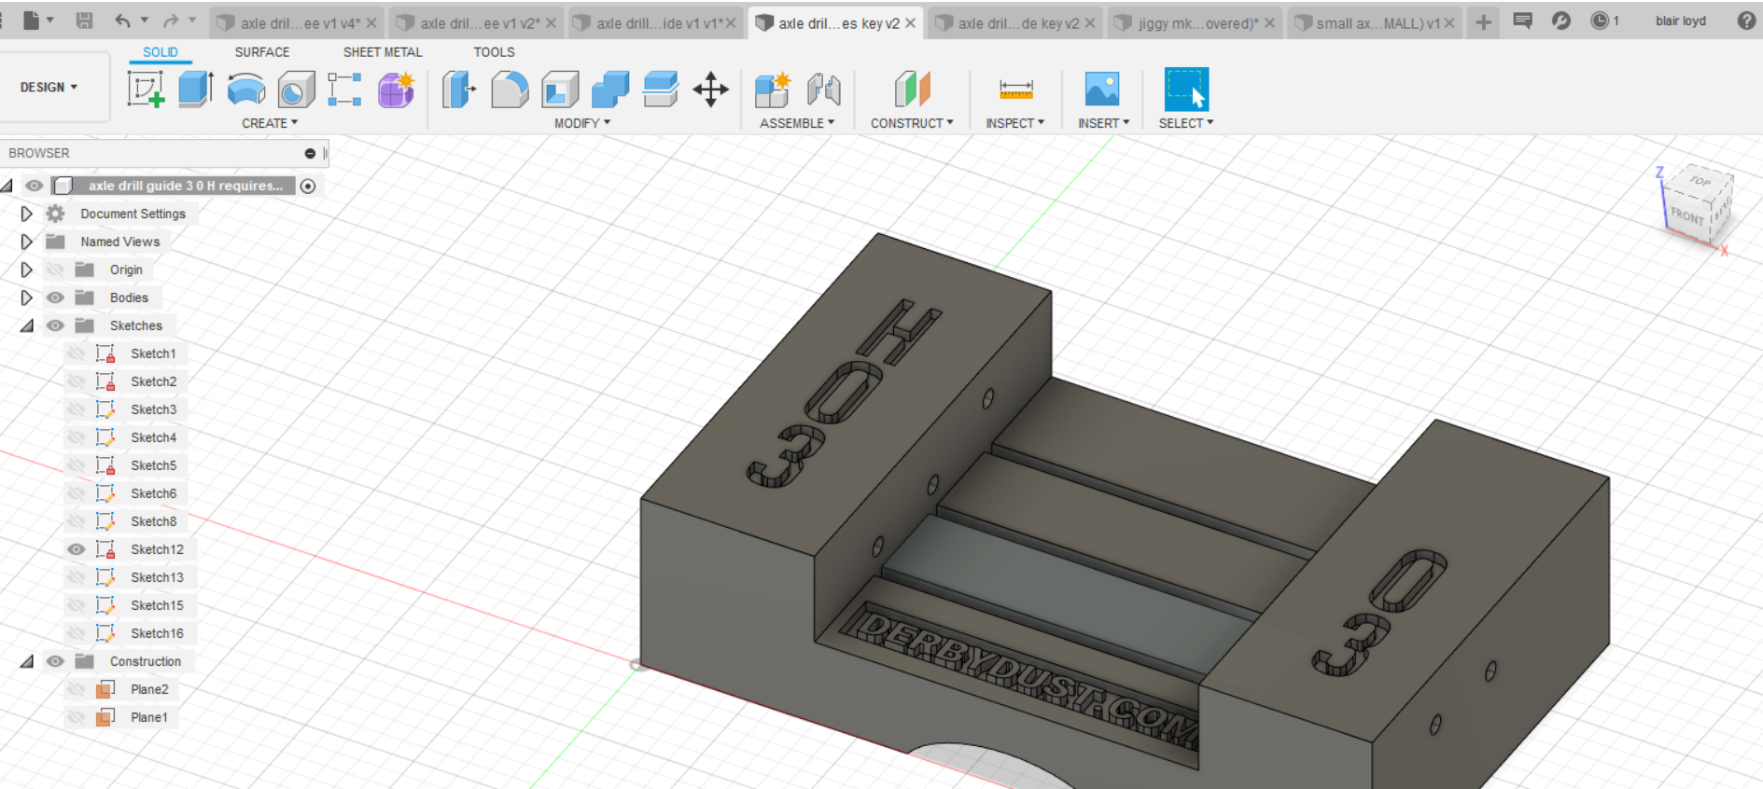
Task: Click the Shell tool icon
Action: tap(560, 90)
